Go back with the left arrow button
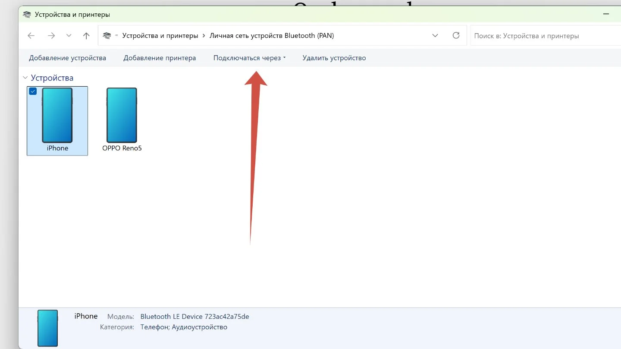The height and width of the screenshot is (349, 621). coord(31,36)
